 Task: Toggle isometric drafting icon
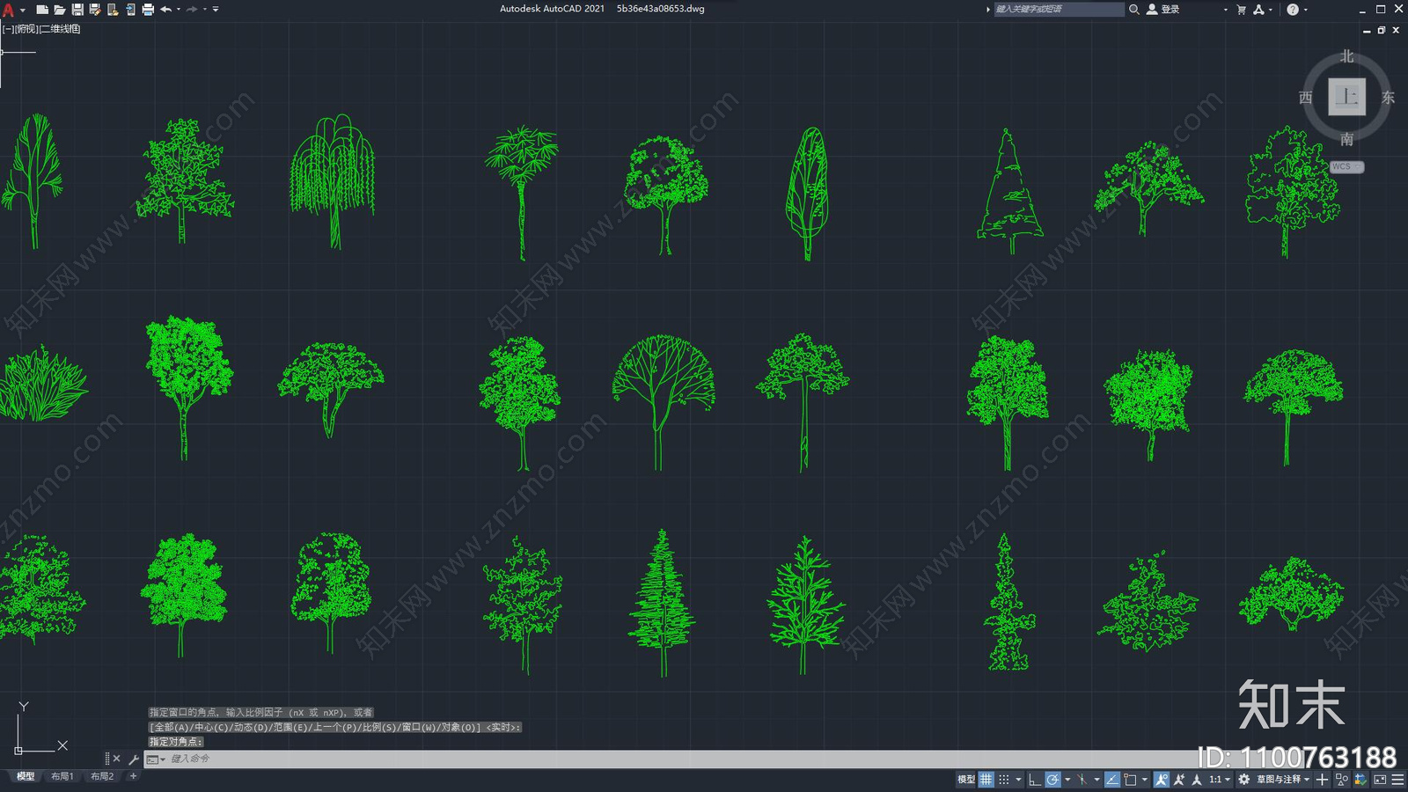[1082, 780]
